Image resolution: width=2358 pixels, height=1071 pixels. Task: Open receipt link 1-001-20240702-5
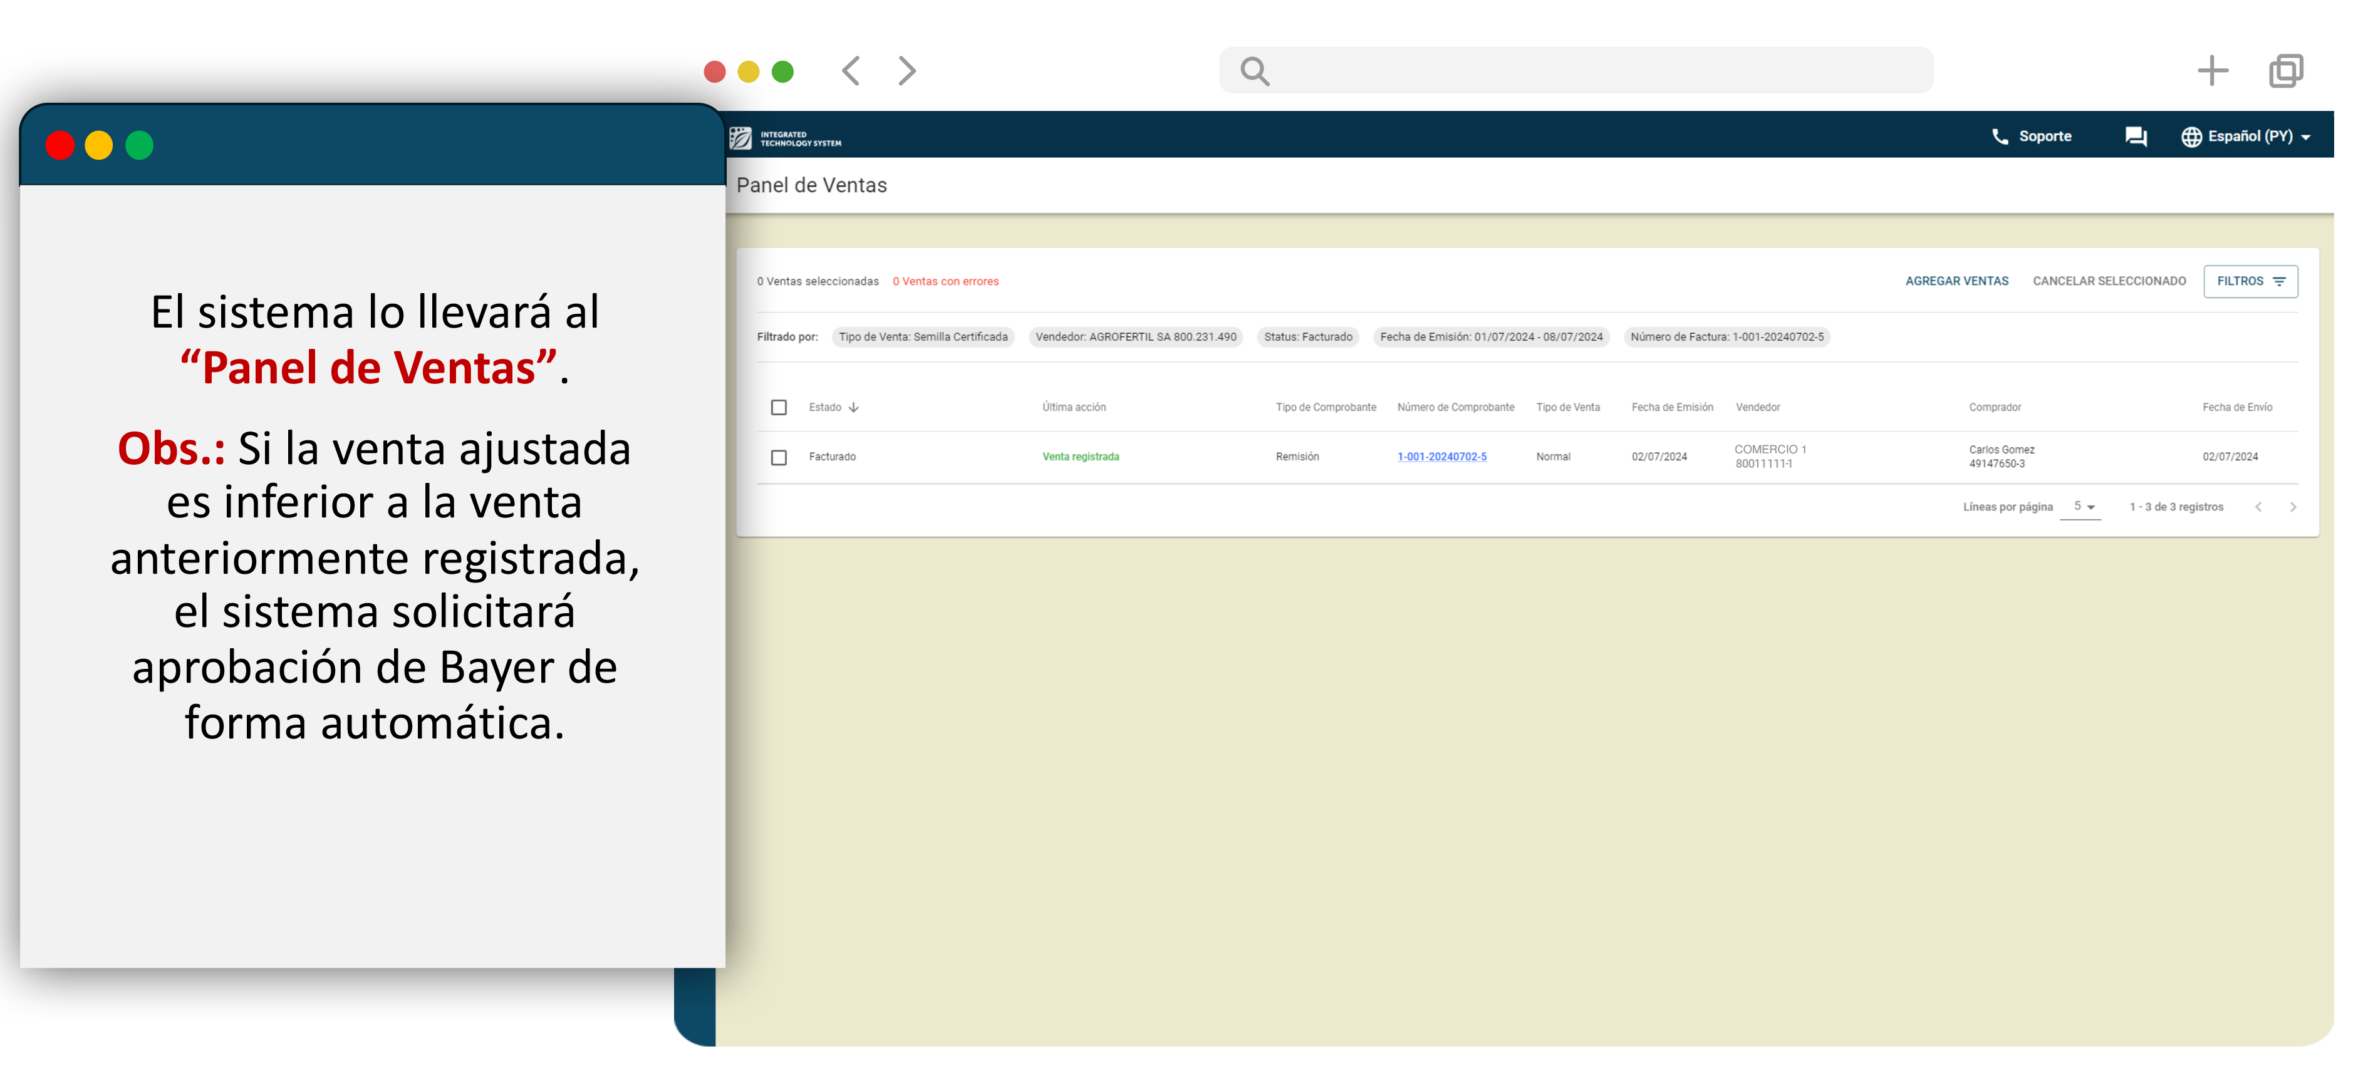click(x=1441, y=457)
